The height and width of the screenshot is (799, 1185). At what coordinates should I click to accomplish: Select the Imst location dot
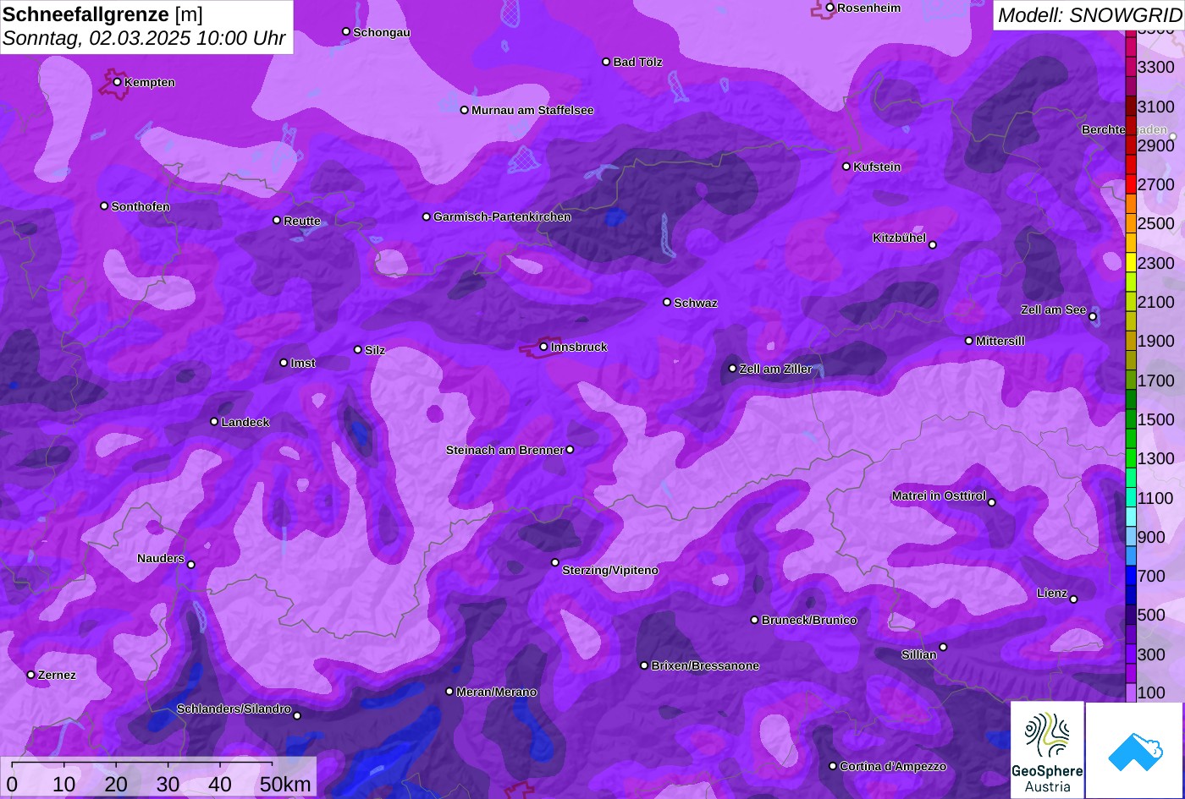coord(284,363)
